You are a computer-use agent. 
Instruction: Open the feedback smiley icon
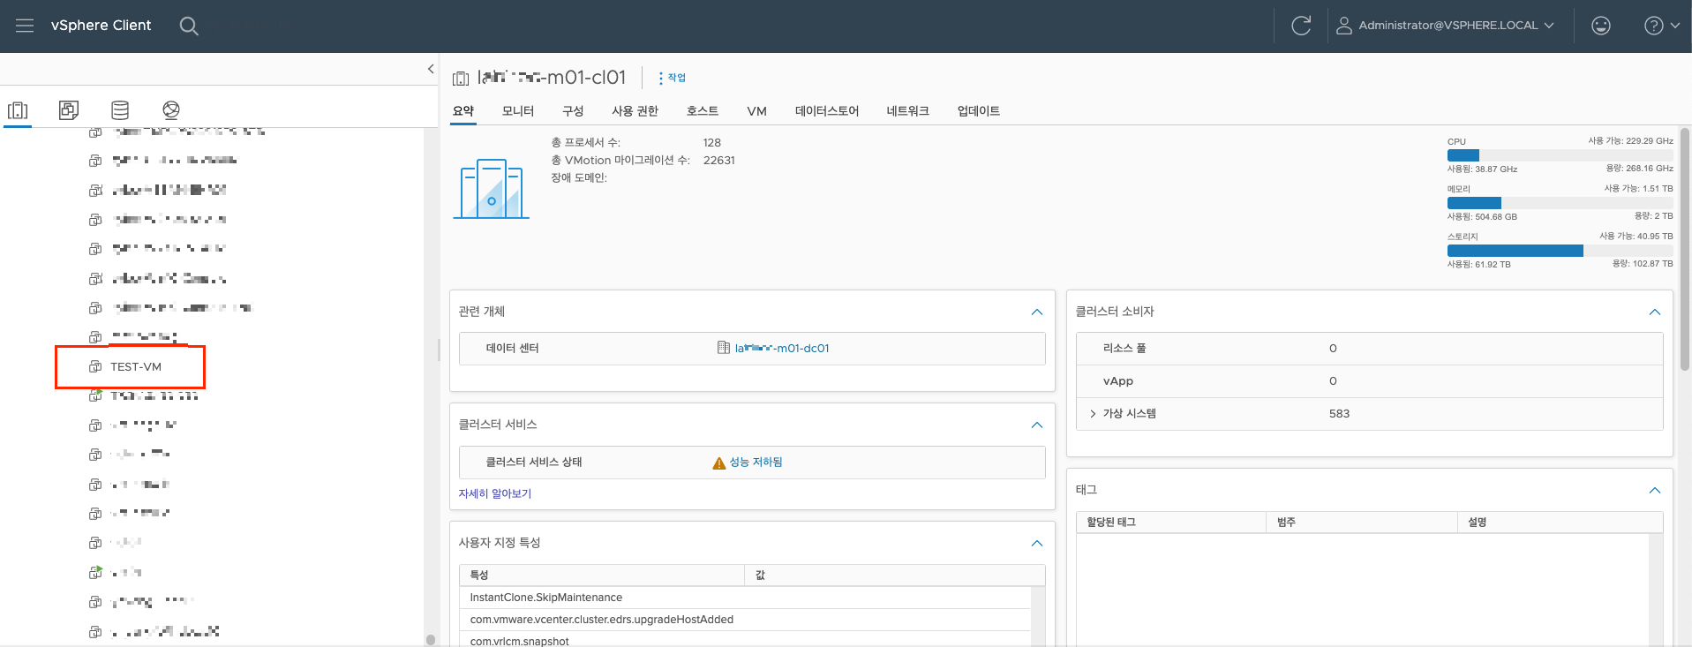point(1601,26)
